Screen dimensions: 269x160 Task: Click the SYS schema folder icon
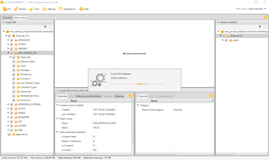click(16, 121)
